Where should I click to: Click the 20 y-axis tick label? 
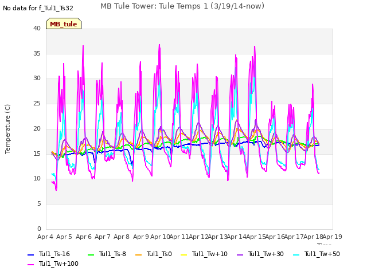(37, 128)
